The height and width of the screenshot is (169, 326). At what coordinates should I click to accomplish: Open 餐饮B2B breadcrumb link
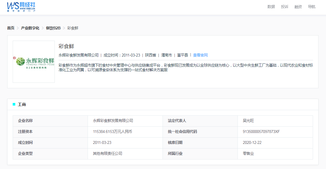tap(53, 28)
